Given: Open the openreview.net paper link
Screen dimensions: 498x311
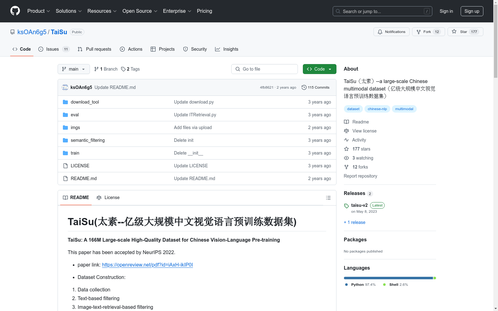Looking at the screenshot, I should (148, 265).
